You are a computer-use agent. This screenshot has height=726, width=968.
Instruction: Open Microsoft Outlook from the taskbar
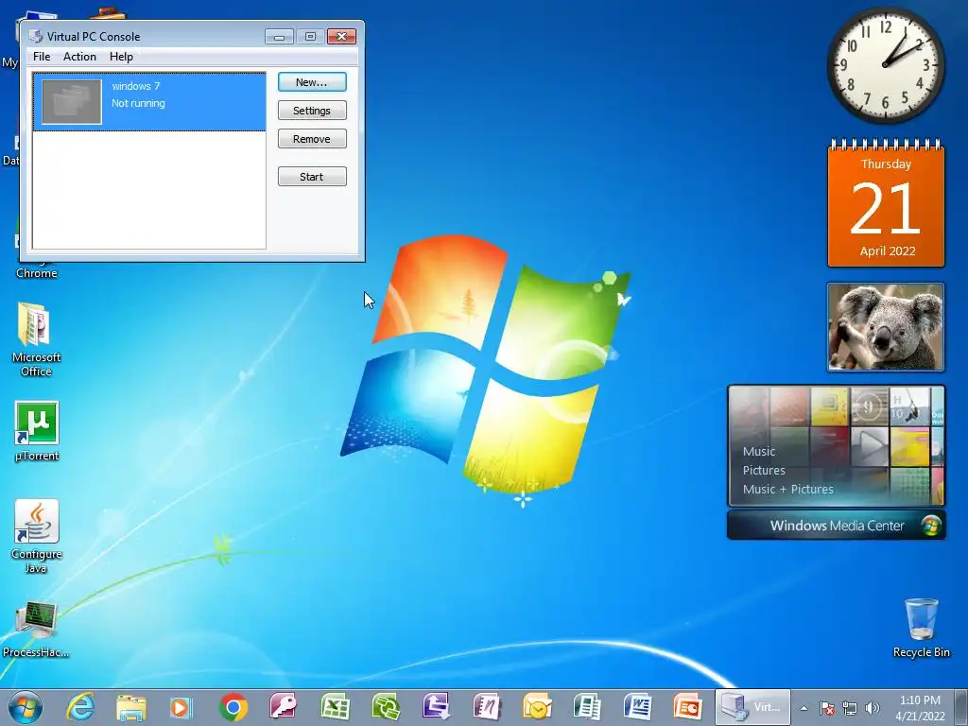pos(537,707)
